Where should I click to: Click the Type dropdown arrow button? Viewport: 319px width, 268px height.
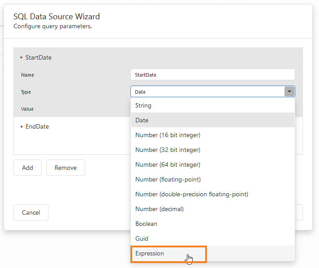coord(289,91)
